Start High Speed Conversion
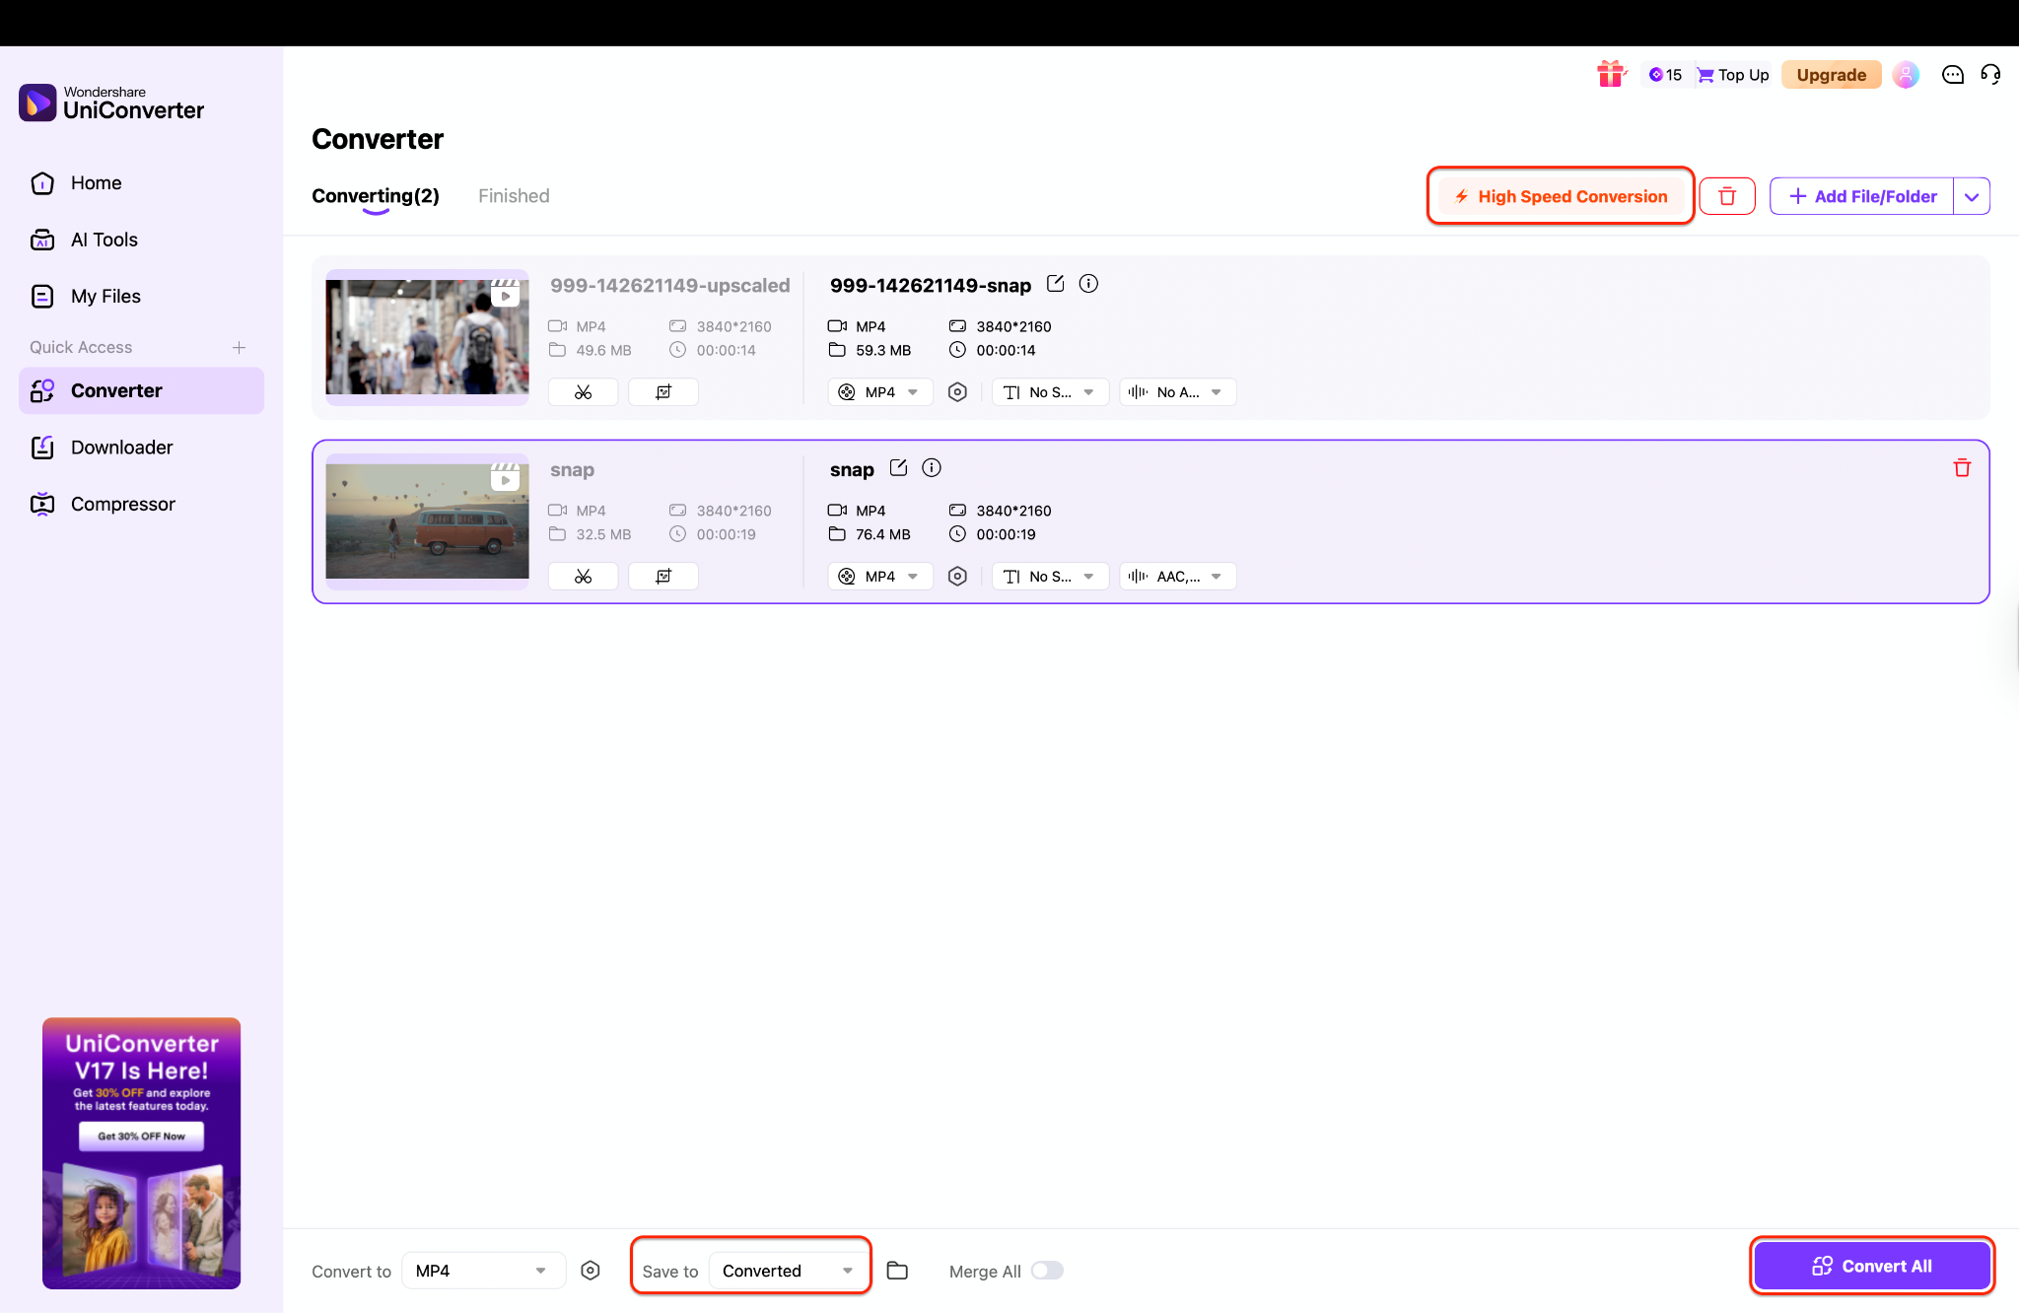2019x1313 pixels. tap(1560, 195)
